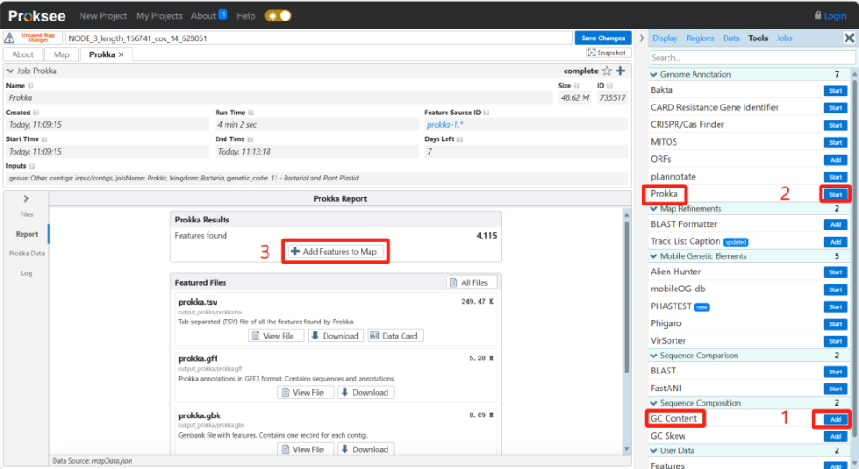859x469 pixels.
Task: Start the CRISPR/Cas Finder tool
Action: click(x=836, y=125)
